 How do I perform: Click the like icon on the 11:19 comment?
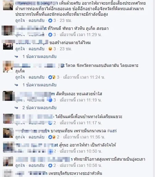point(50,100)
